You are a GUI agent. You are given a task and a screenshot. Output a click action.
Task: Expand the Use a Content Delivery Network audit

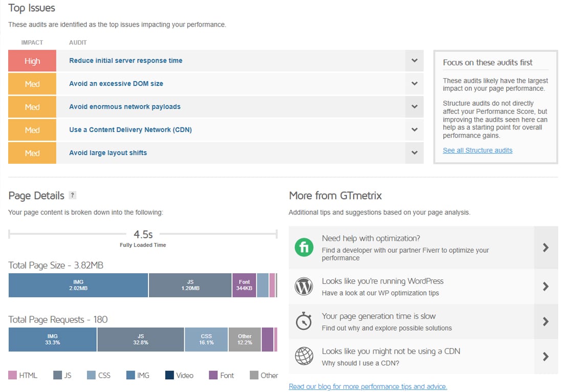(x=414, y=129)
